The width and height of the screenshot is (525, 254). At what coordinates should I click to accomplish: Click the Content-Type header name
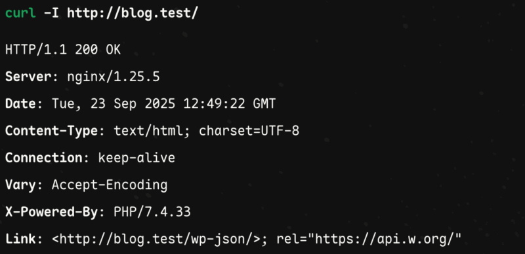(52, 131)
